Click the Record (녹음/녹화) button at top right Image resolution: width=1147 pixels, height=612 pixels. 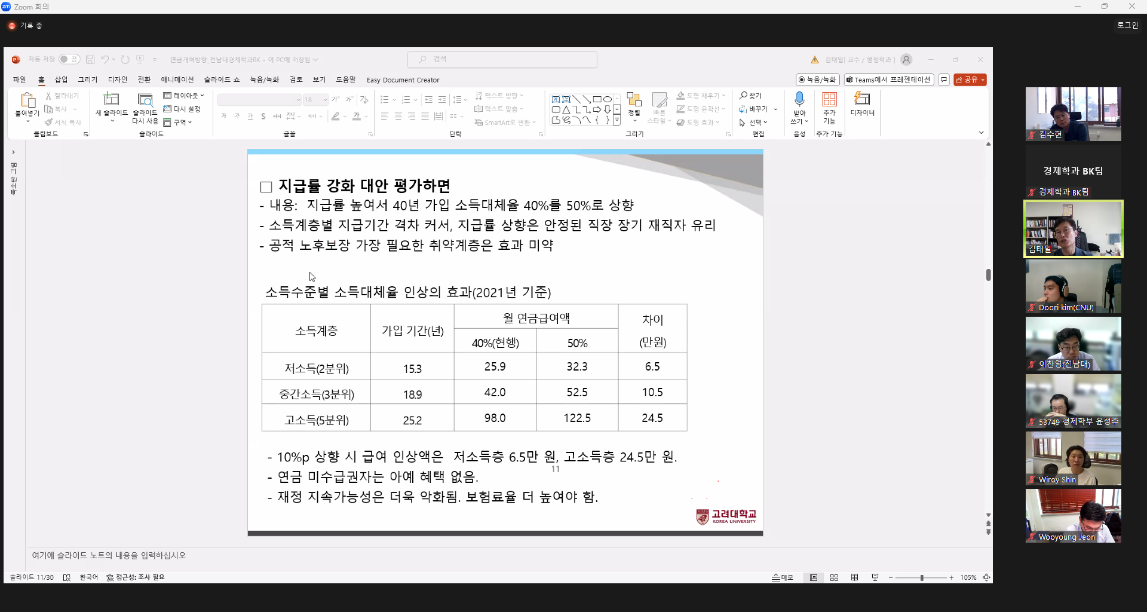(x=818, y=79)
